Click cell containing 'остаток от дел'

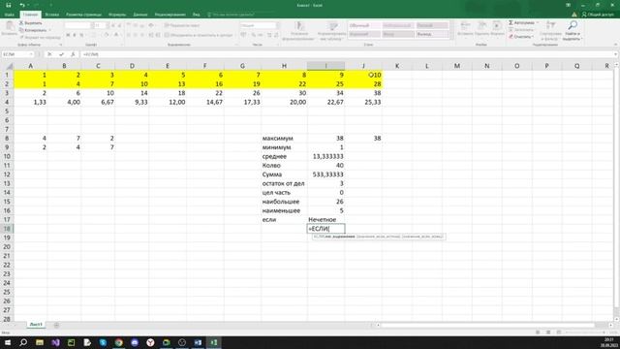pyautogui.click(x=284, y=183)
